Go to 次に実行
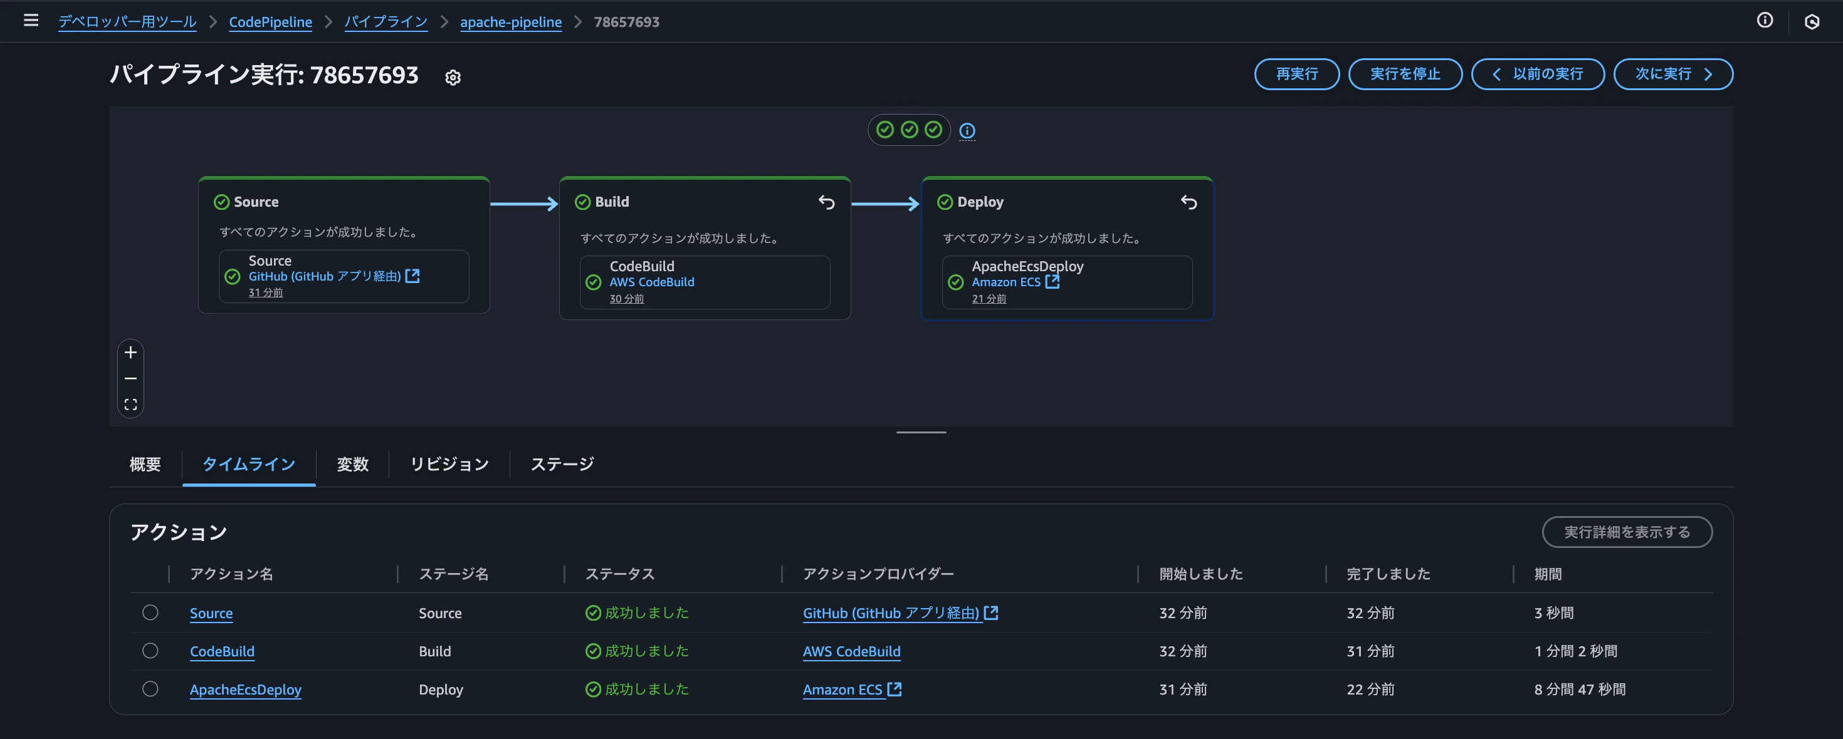 1672,75
